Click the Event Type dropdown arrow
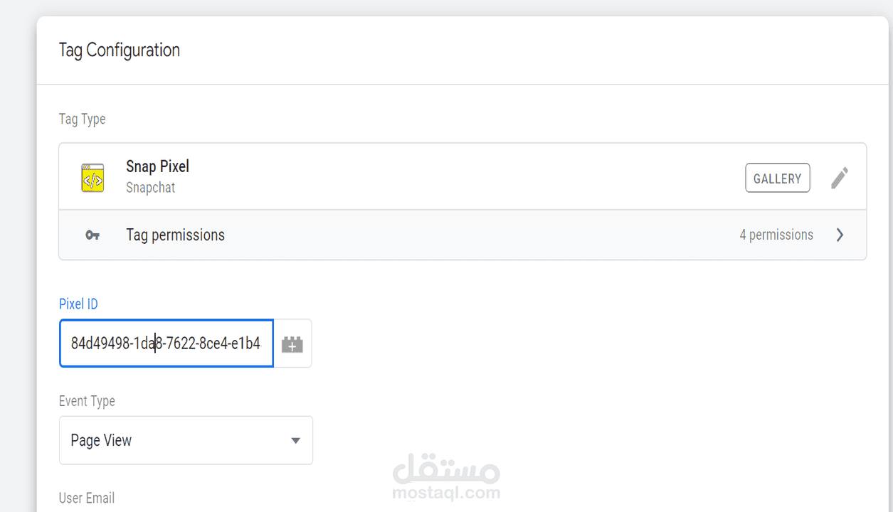 pyautogui.click(x=296, y=441)
